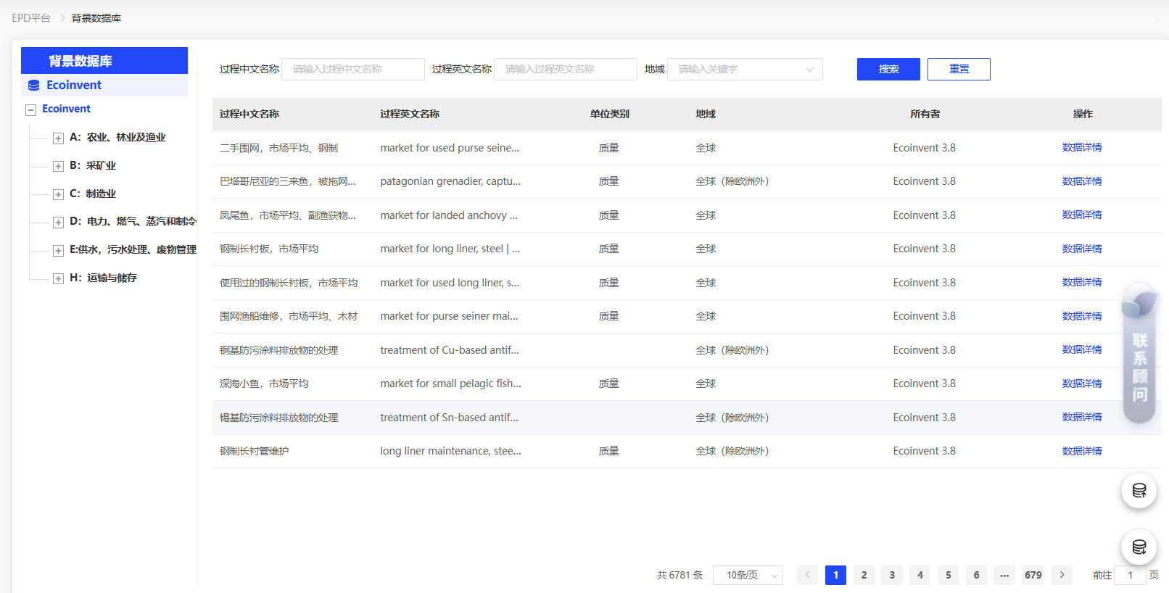The width and height of the screenshot is (1169, 593).
Task: Click the pagination ellipsis more button
Action: coord(1005,575)
